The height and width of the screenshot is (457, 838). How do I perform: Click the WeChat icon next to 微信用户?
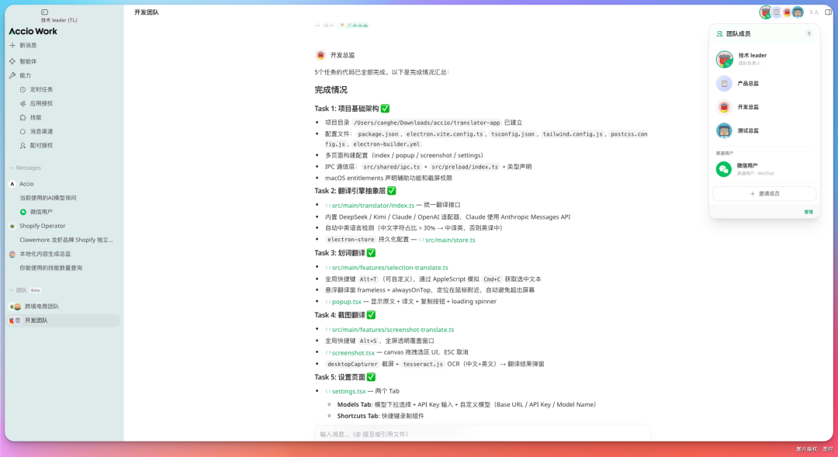tap(722, 169)
